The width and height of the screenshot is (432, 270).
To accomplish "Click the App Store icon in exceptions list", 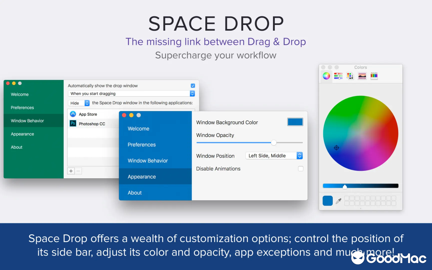I will (73, 114).
